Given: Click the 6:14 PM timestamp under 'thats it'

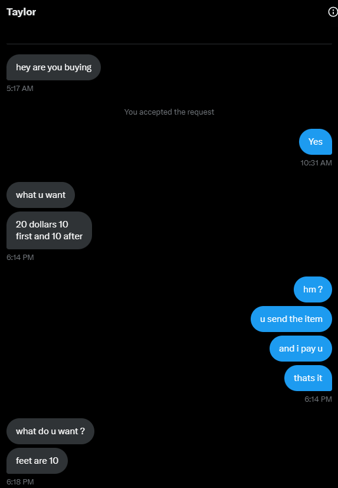Looking at the screenshot, I should point(318,399).
